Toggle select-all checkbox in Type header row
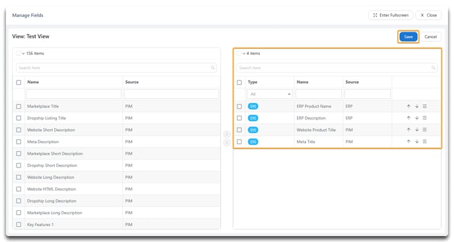The height and width of the screenshot is (242, 454). coord(239,82)
